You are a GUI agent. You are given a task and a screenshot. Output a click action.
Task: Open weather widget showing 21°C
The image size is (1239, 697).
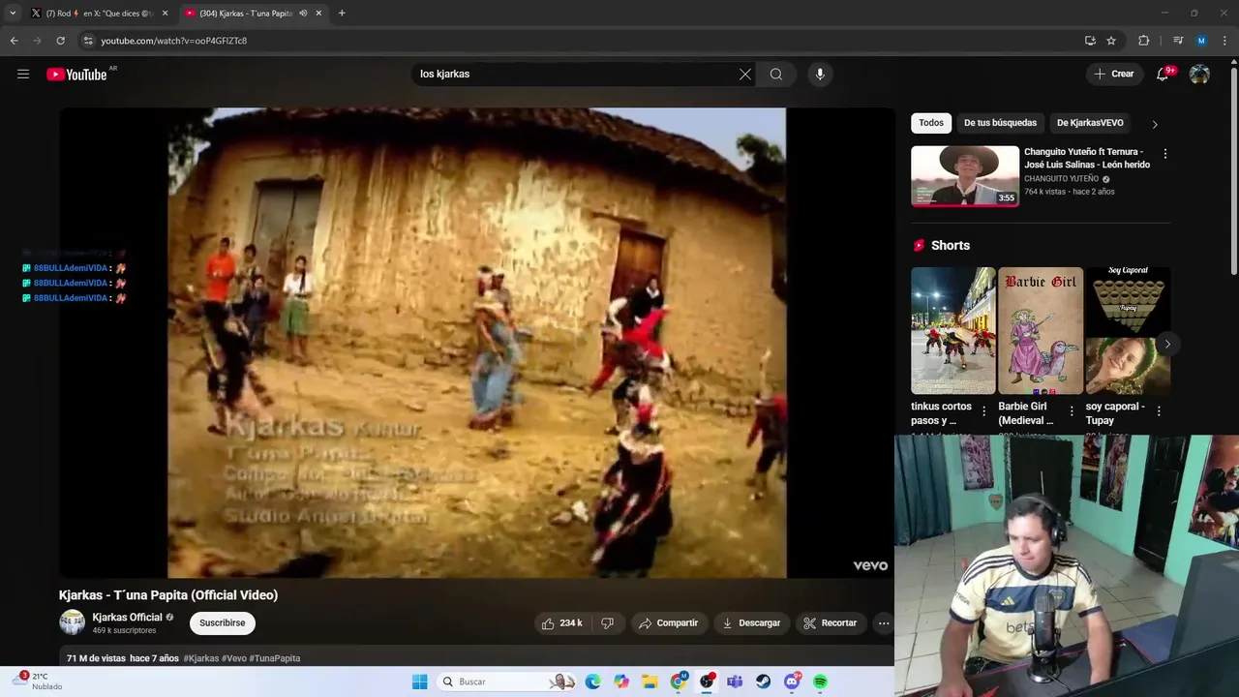click(x=38, y=682)
